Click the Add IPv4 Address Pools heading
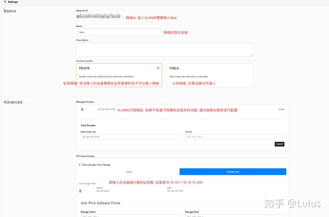Viewport: 329px width, 217px height. tap(101, 203)
